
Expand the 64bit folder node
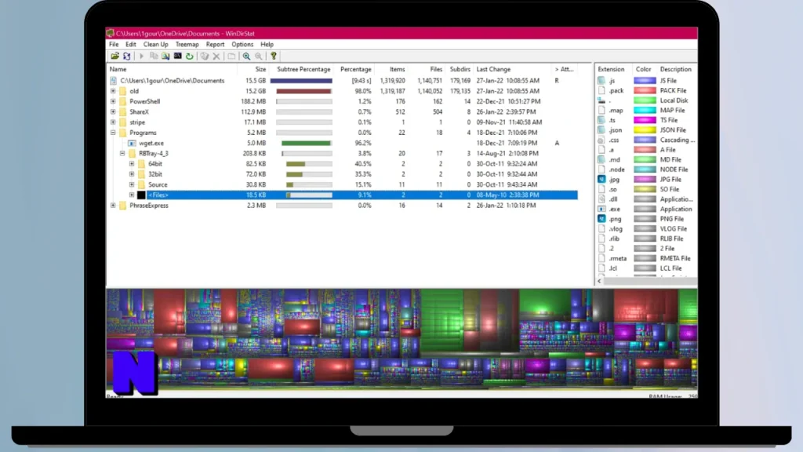[x=132, y=164]
